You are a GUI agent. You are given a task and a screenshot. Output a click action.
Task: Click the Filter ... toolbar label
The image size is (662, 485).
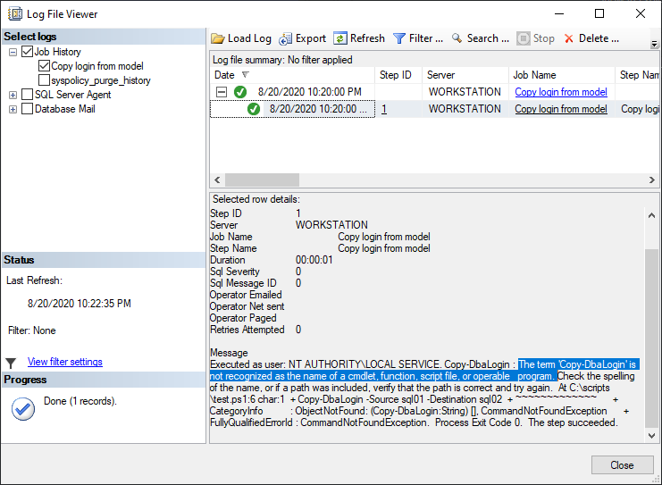point(426,38)
